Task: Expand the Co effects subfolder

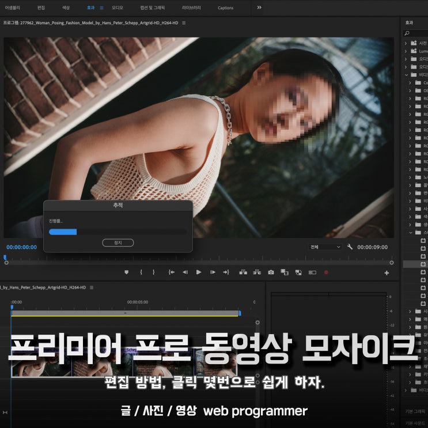Action: point(410,82)
